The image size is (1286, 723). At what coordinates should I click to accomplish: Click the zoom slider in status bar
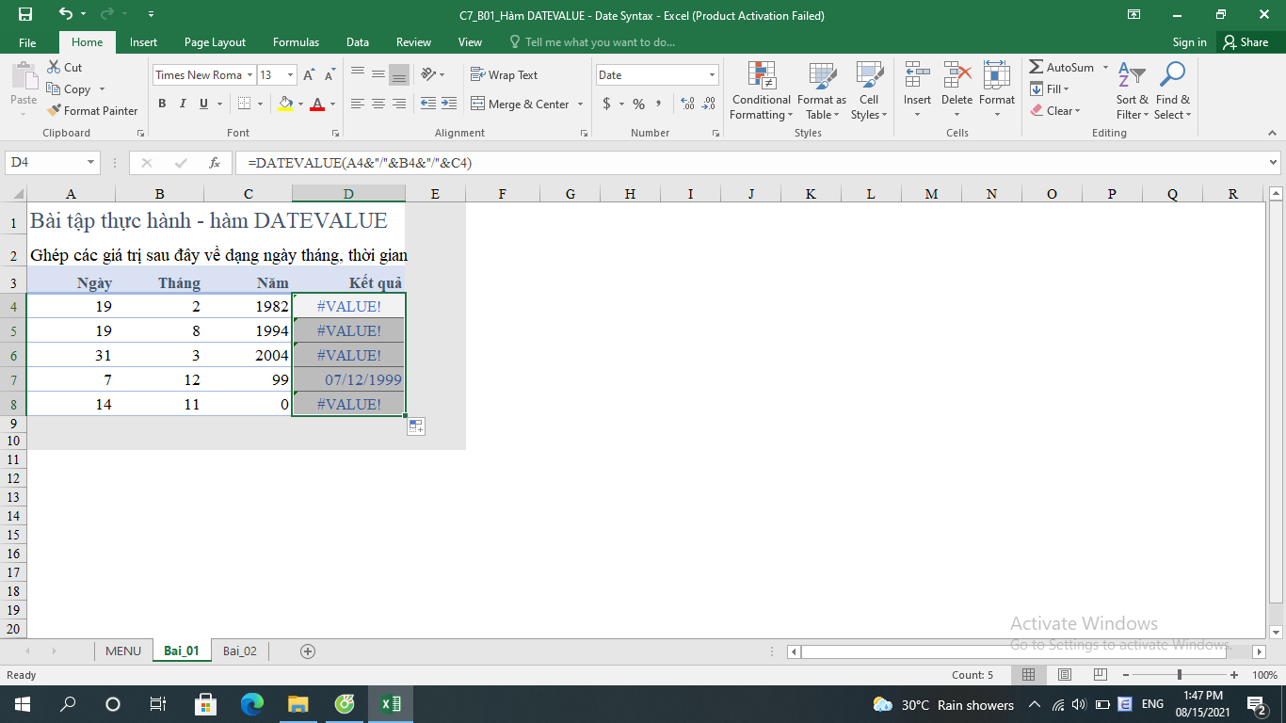click(1180, 675)
